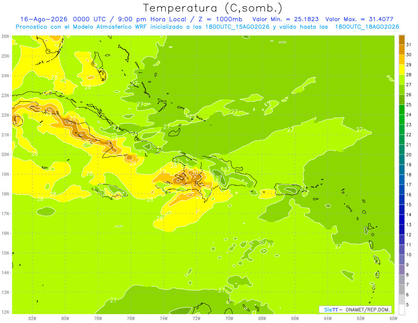
Task: Click the 5 label on the color scale
Action: point(408,305)
